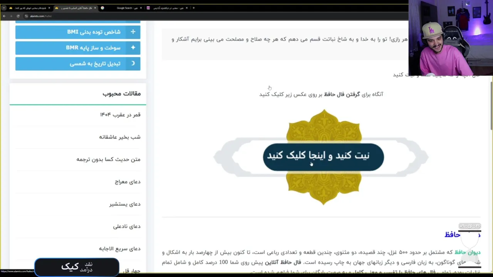Open article دعای یستشیر
The height and width of the screenshot is (277, 493).
[x=125, y=204]
